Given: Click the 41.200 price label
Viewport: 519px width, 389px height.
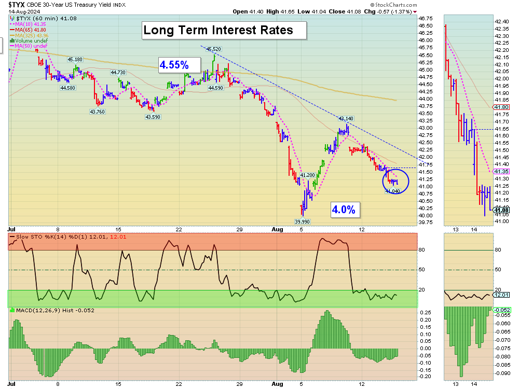Looking at the screenshot, I should 307,175.
